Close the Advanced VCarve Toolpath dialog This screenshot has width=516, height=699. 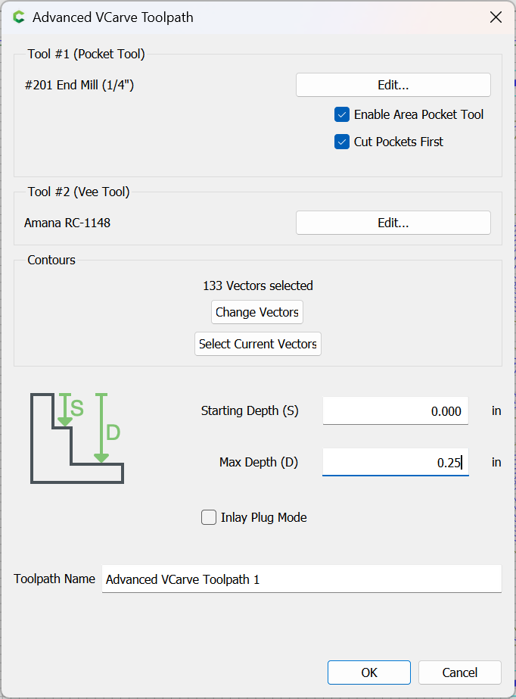[496, 17]
